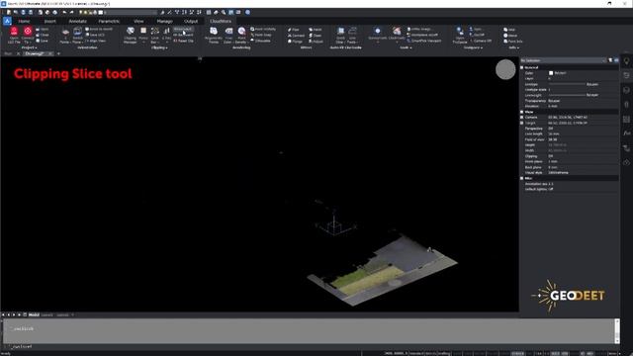This screenshot has height=356, width=633.
Task: Click the Reset Clip button
Action: click(x=183, y=41)
